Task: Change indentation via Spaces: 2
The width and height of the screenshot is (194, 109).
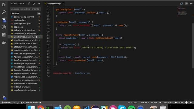Action: 145,102
